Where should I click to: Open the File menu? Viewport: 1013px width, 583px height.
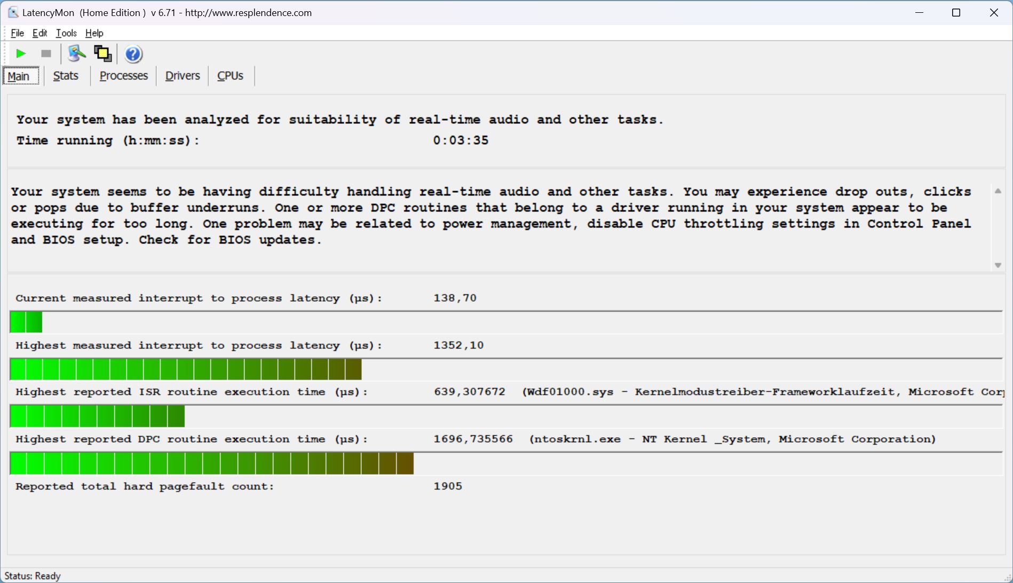(x=17, y=33)
